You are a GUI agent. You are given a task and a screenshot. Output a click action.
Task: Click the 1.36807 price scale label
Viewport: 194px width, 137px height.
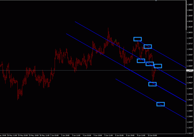[x=190, y=5]
